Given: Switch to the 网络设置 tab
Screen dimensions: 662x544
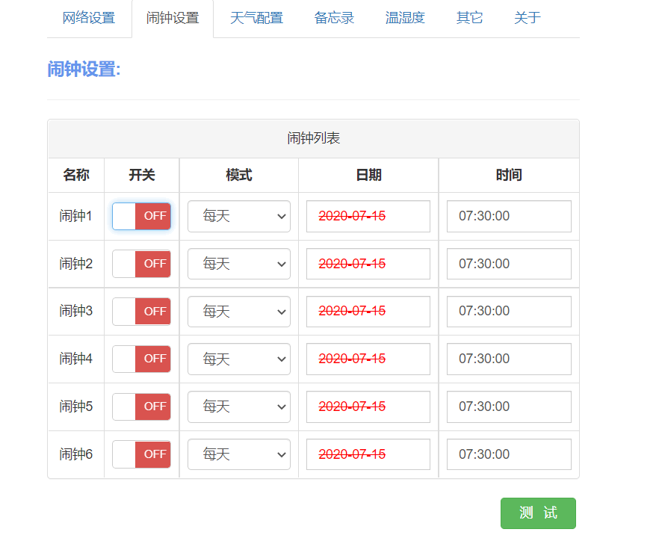Looking at the screenshot, I should (x=89, y=18).
